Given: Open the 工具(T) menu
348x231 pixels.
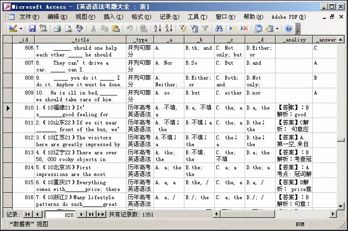Looking at the screenshot, I should [x=197, y=17].
